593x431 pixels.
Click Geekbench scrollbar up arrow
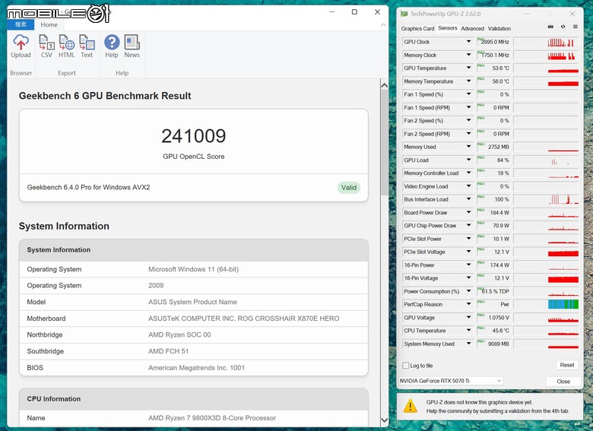(x=384, y=85)
